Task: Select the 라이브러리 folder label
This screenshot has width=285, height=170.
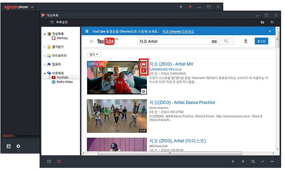Action: (x=59, y=56)
